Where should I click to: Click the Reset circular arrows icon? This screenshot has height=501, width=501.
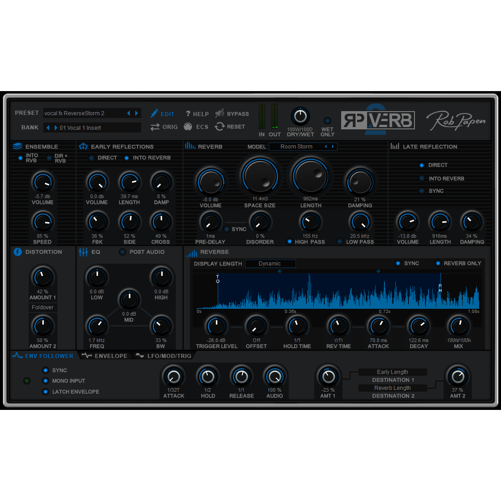coord(220,127)
